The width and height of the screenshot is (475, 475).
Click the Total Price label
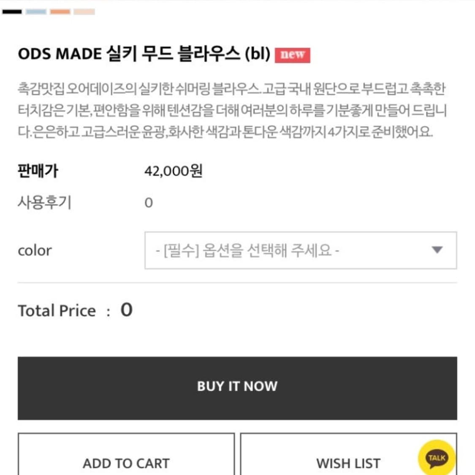(57, 310)
